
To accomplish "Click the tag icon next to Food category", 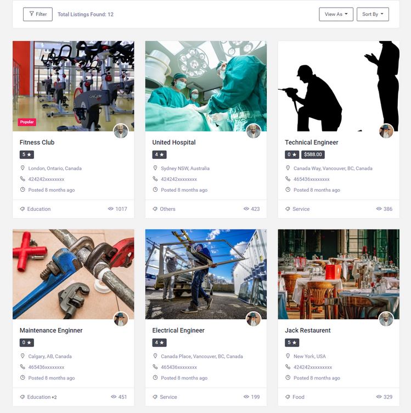I will click(288, 397).
